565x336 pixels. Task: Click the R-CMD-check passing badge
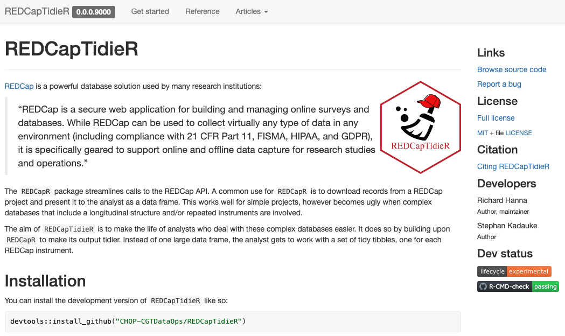coord(518,286)
